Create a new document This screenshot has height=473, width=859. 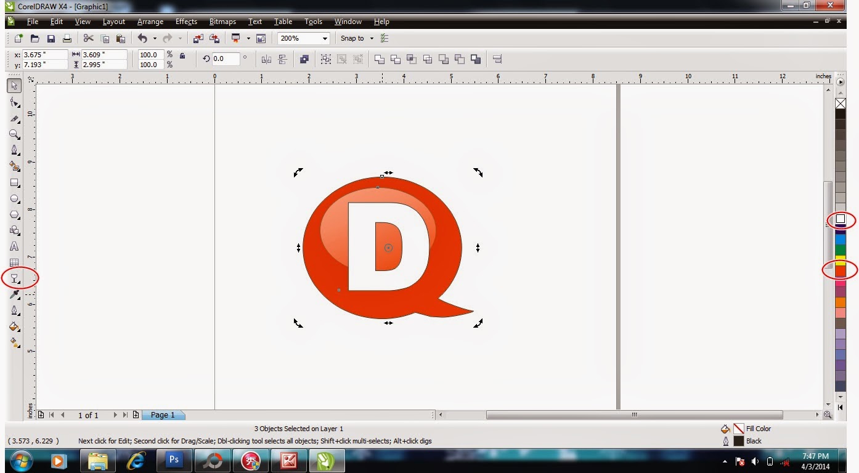[19, 38]
